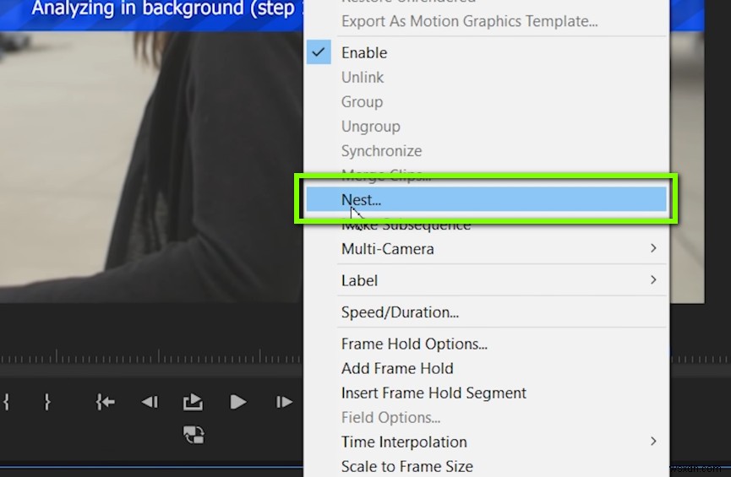The height and width of the screenshot is (477, 731).
Task: Choose Speed/Duration... from the menu
Action: point(486,312)
